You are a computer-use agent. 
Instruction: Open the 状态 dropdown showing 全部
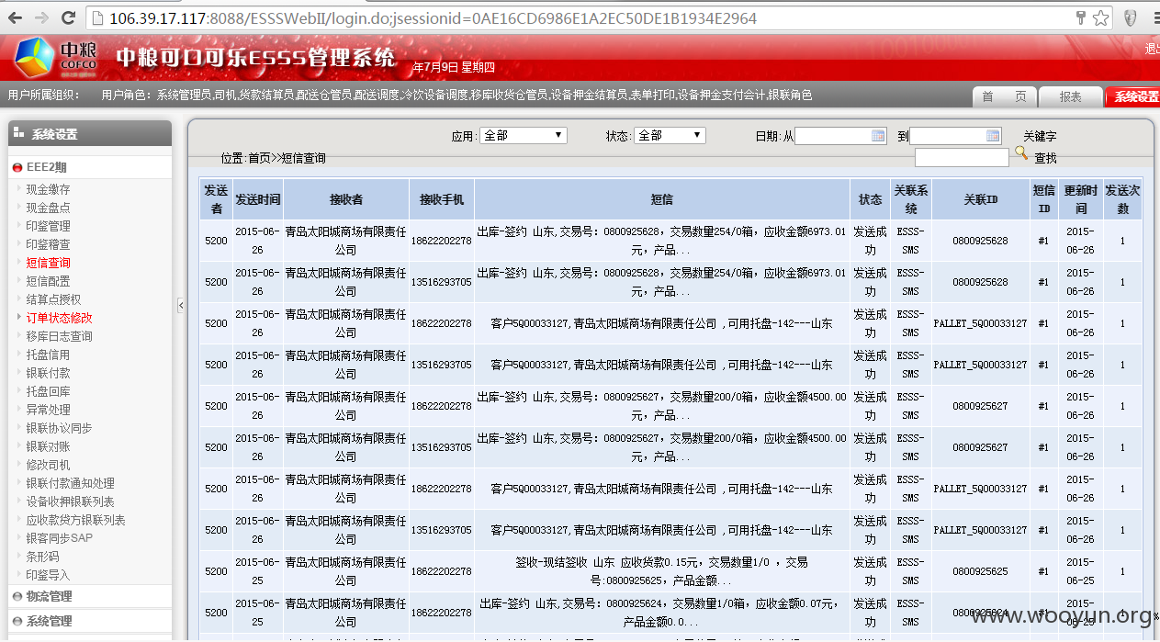coord(670,135)
